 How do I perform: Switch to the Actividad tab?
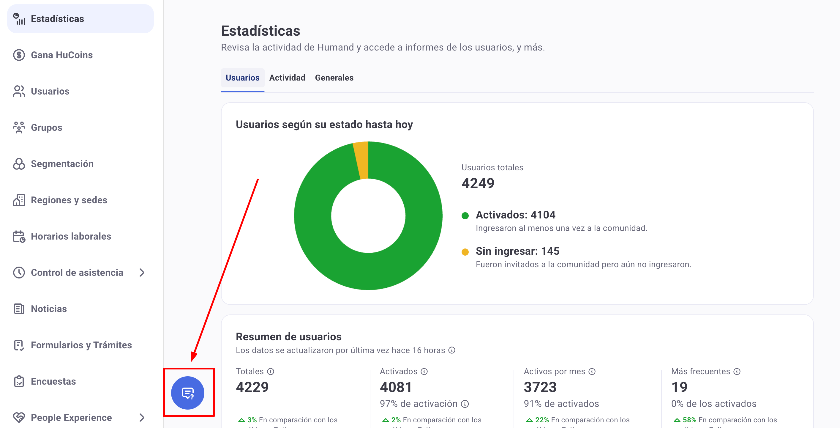[x=287, y=78]
